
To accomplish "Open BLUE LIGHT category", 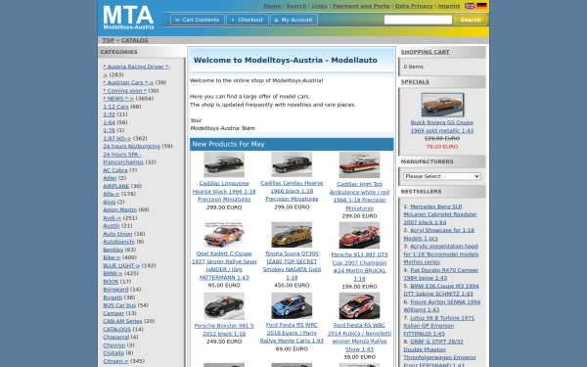I will pos(121,265).
